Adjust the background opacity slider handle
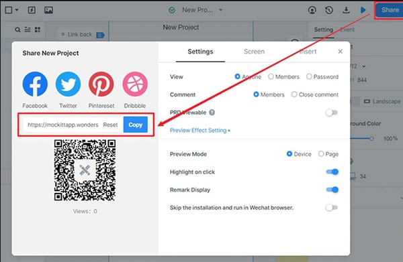This screenshot has height=262, width=403. pyautogui.click(x=371, y=139)
